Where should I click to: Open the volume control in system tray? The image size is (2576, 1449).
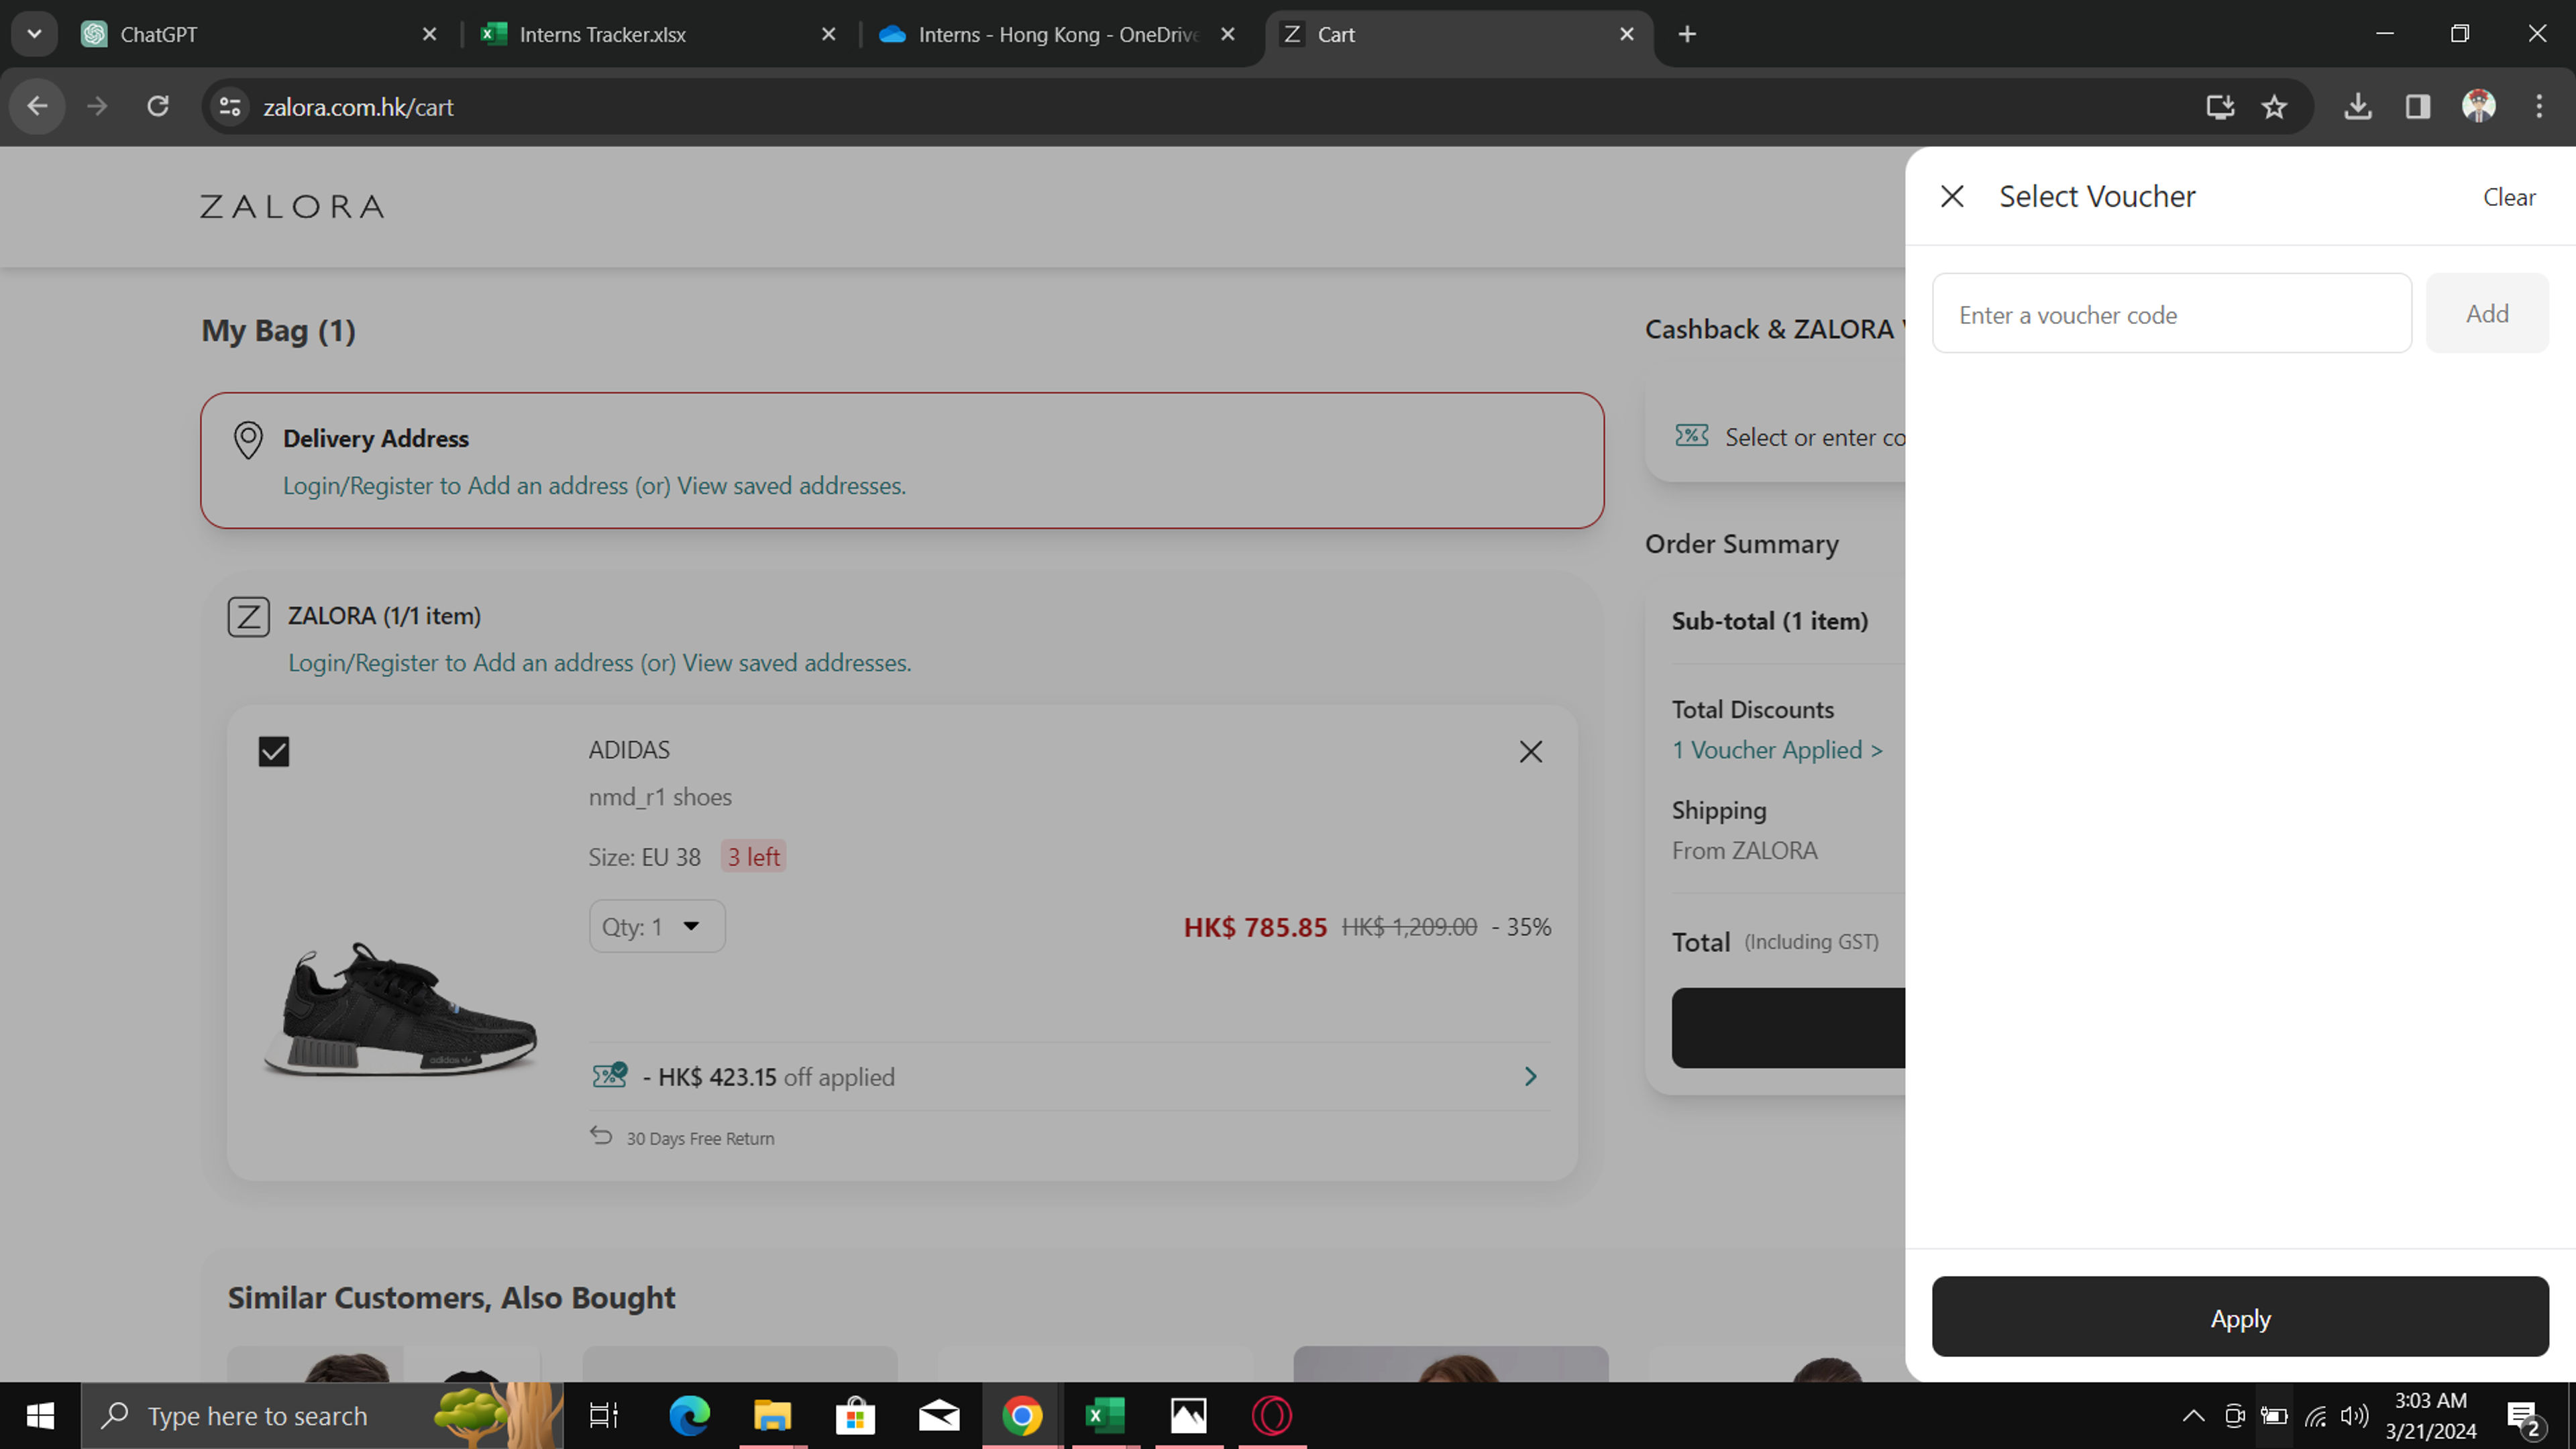coord(2355,1415)
